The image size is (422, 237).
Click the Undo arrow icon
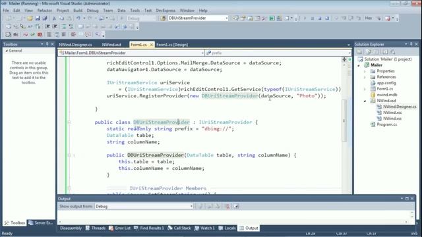point(78,18)
